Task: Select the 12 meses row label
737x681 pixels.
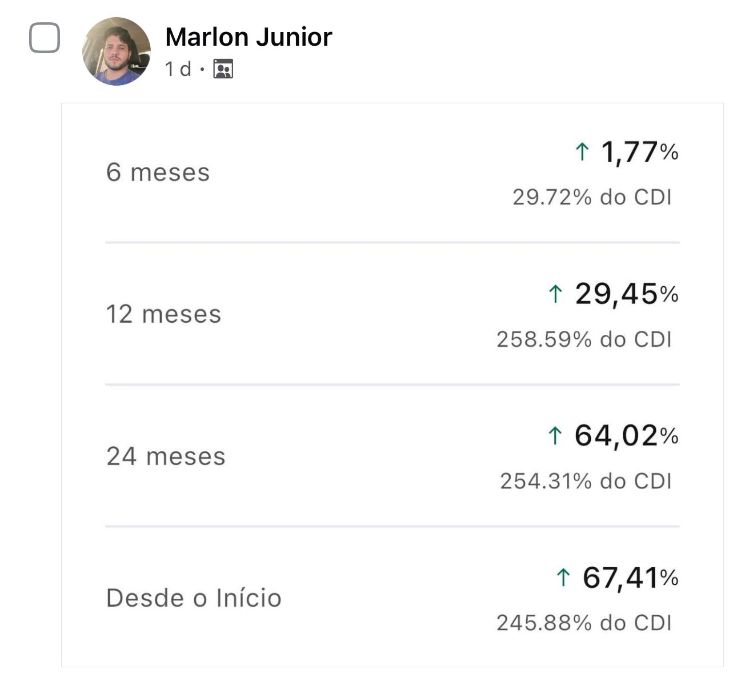Action: point(164,314)
